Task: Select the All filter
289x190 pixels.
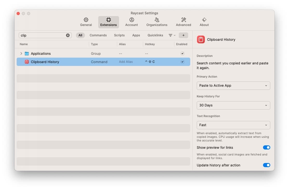Action: pyautogui.click(x=80, y=35)
